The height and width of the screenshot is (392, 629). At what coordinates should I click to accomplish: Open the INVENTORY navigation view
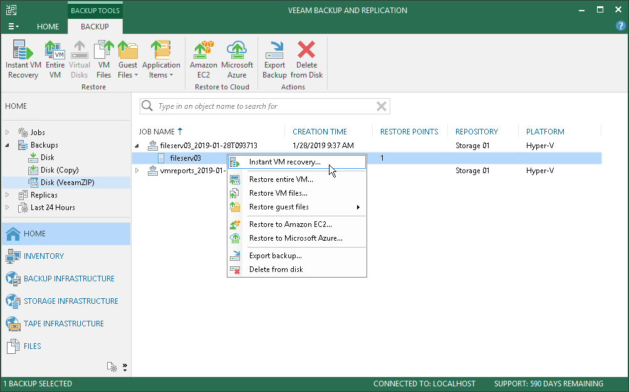pyautogui.click(x=66, y=256)
